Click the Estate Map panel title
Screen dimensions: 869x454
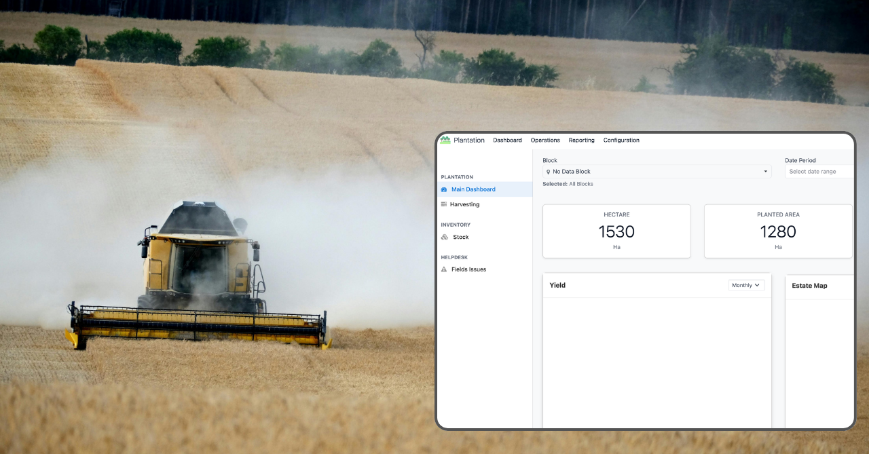coord(809,286)
